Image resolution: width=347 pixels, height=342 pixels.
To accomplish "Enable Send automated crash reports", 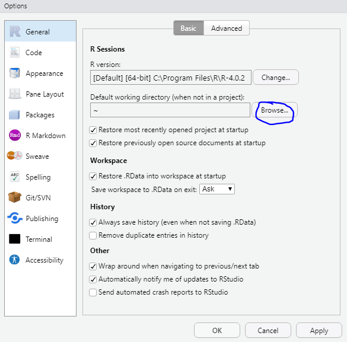I will [x=93, y=292].
